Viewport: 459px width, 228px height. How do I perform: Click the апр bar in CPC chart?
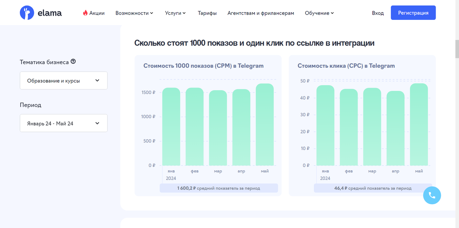(x=396, y=128)
